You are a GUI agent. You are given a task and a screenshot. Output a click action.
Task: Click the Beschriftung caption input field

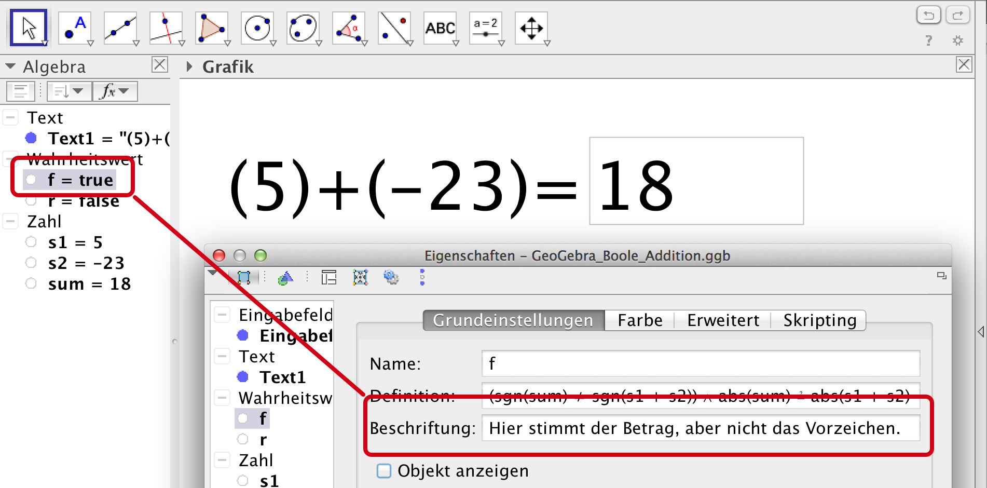(700, 428)
